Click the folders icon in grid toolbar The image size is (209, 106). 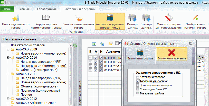tap(110, 43)
